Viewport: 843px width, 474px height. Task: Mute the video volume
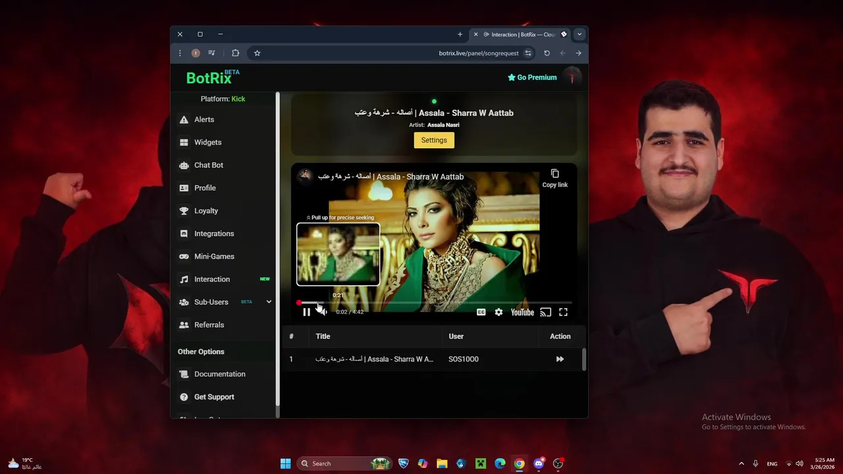point(322,312)
